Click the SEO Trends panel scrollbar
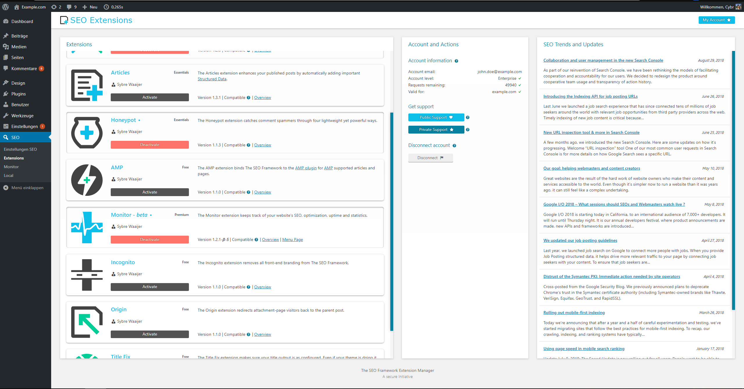The width and height of the screenshot is (744, 389). click(734, 180)
